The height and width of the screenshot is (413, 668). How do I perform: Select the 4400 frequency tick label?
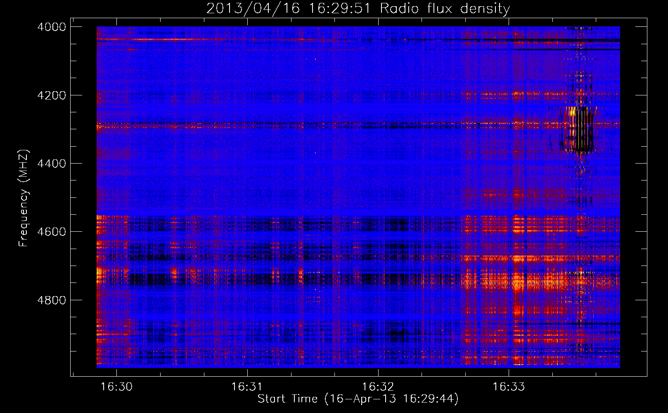click(52, 164)
